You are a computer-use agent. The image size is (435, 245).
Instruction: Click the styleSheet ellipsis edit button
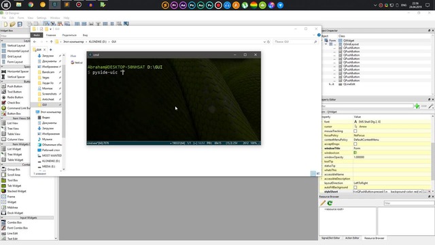(x=425, y=192)
